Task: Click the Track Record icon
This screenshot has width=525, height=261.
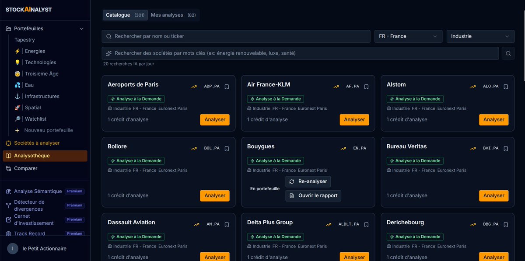Action: 8,234
